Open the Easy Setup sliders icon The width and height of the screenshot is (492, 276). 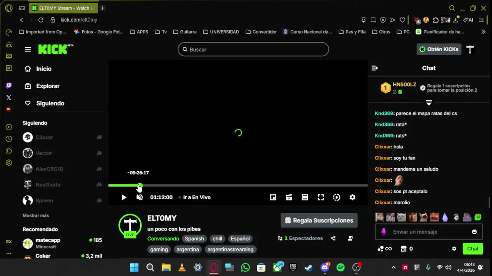click(x=482, y=20)
